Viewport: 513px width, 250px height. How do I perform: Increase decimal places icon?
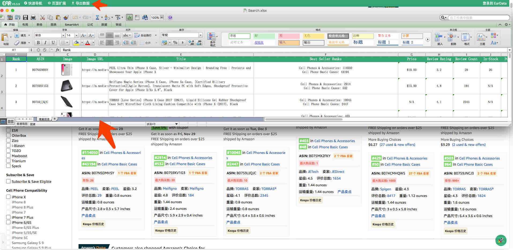(x=191, y=43)
